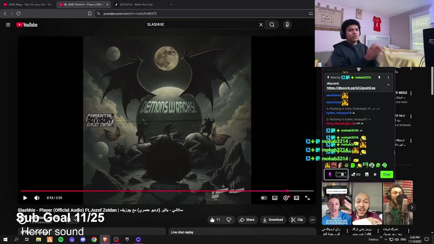Click the purple microphone chat icon
Viewport: 434px width, 244px height.
(330, 175)
